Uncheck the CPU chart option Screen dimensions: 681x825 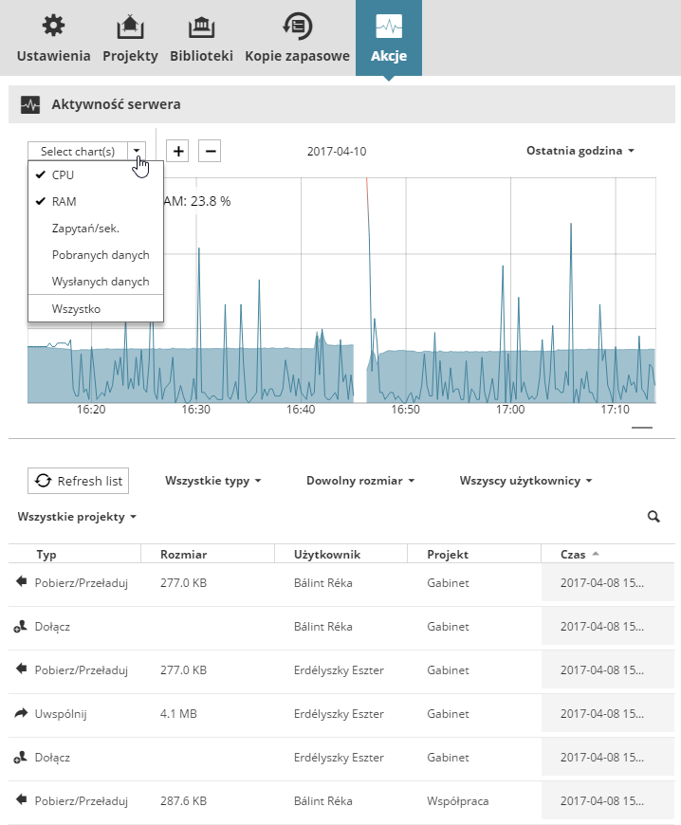(x=63, y=175)
